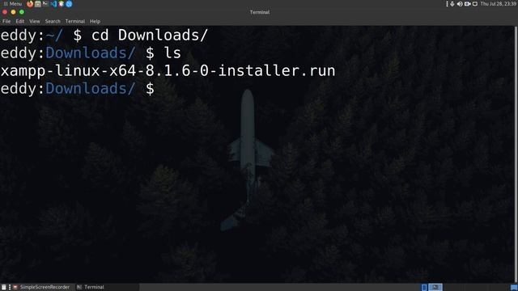Open the Terminal menu

click(75, 22)
